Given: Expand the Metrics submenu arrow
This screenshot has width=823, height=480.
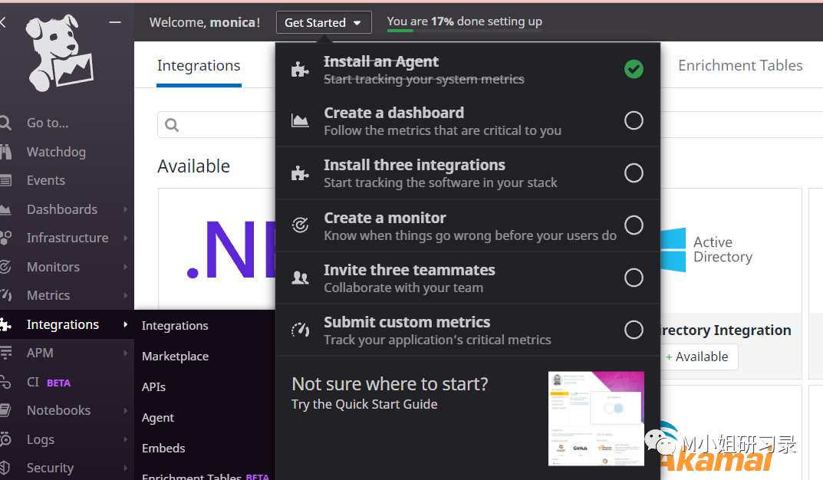Looking at the screenshot, I should (x=126, y=295).
